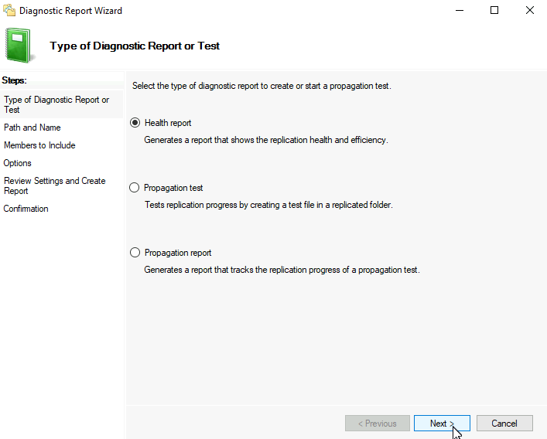Click the green report book icon
This screenshot has width=547, height=439.
(19, 46)
